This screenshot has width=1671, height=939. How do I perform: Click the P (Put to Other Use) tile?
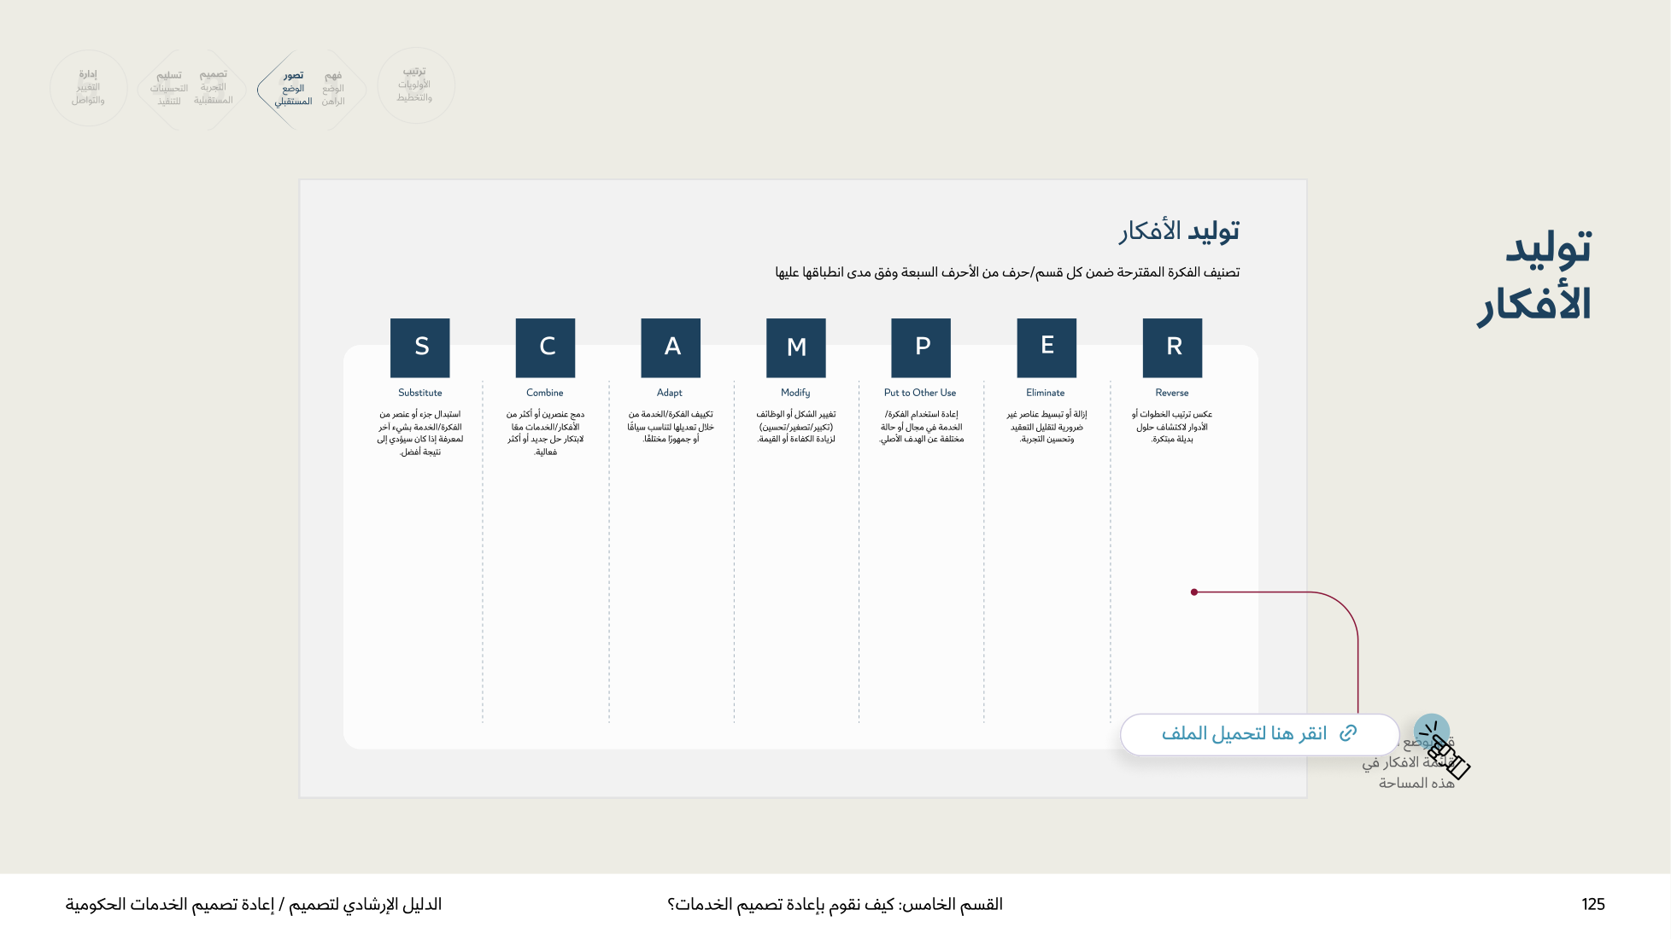tap(921, 347)
